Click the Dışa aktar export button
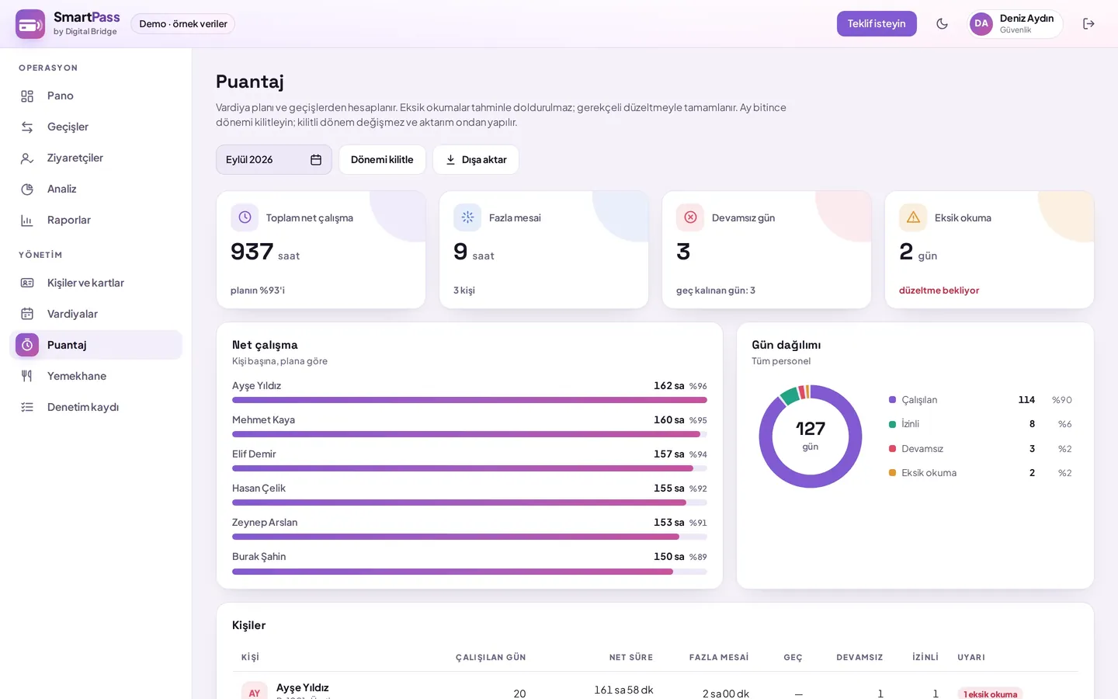 [476, 160]
